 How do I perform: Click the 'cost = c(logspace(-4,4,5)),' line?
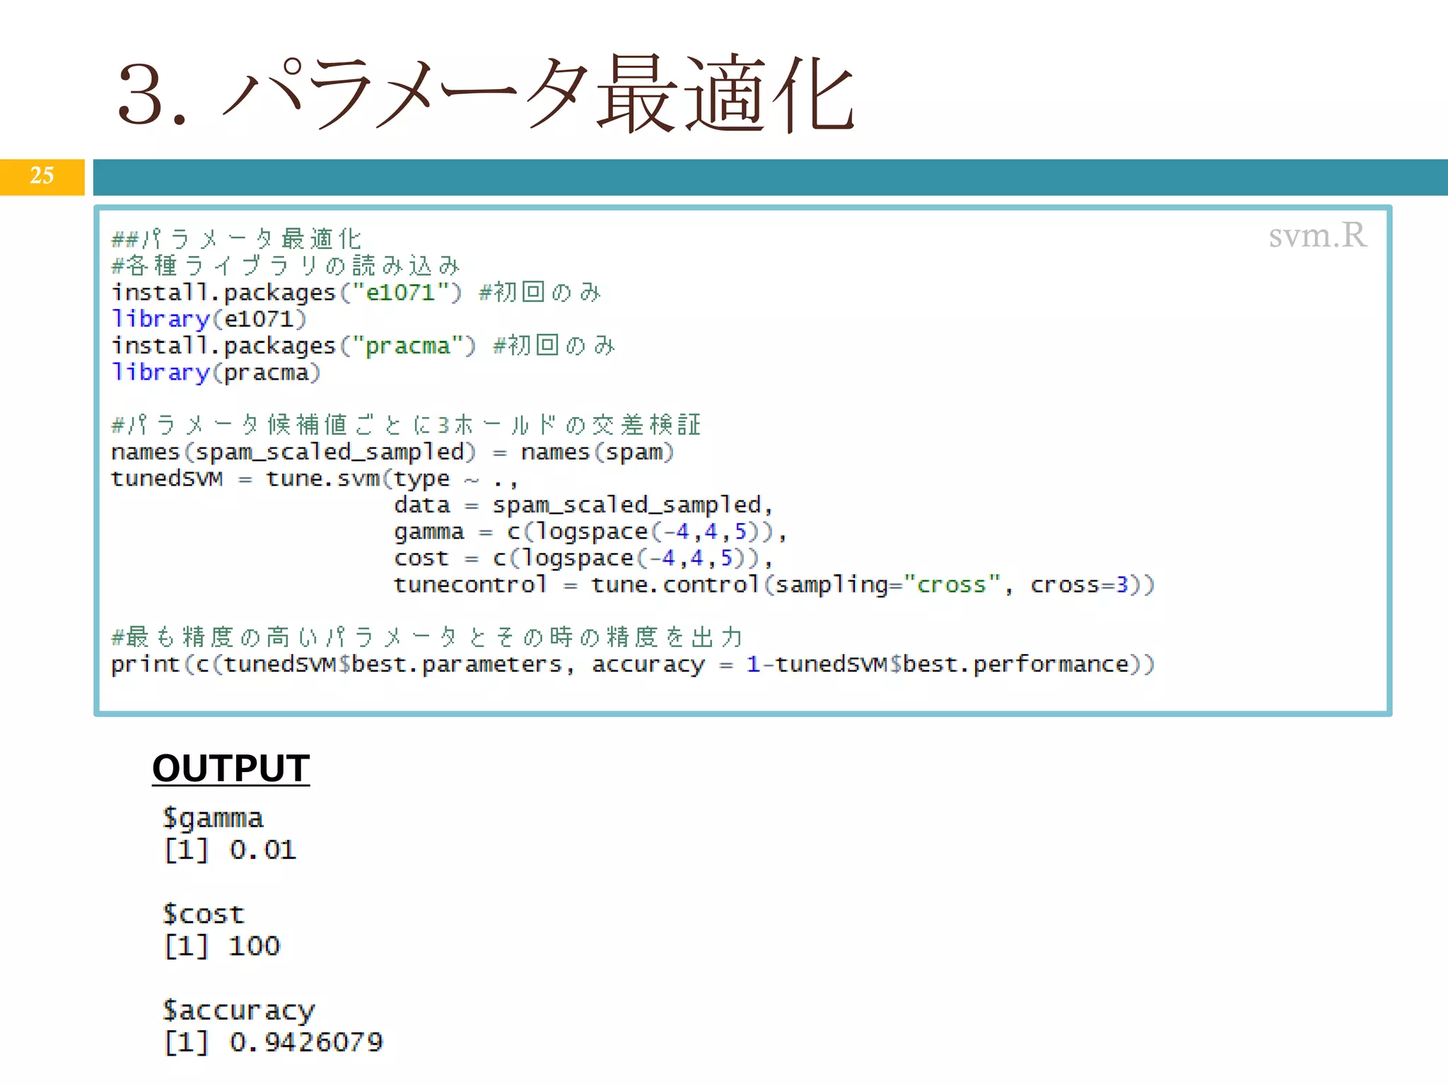pos(583,559)
